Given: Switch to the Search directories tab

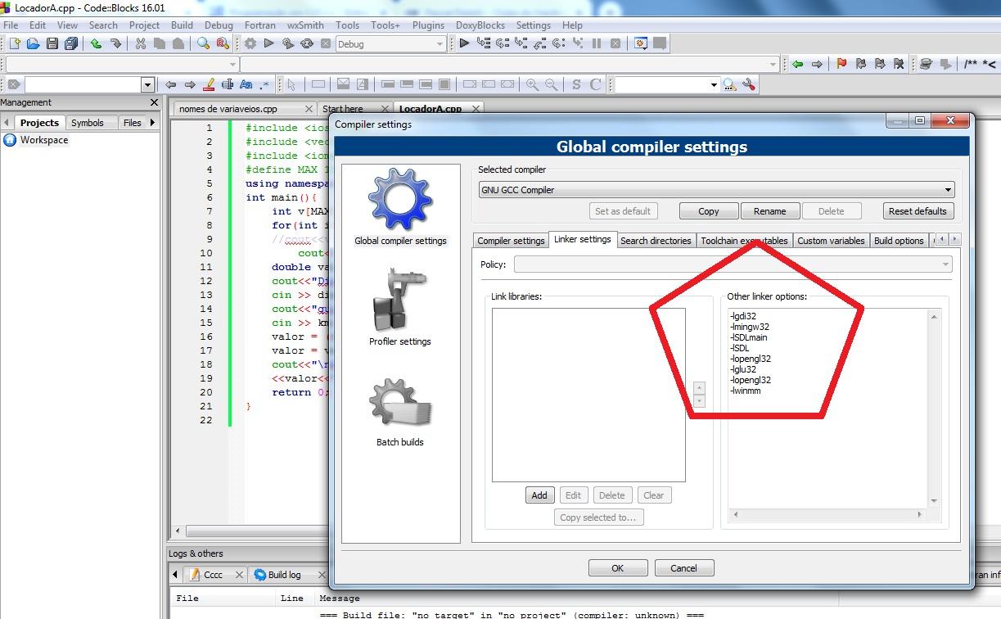Looking at the screenshot, I should (656, 241).
